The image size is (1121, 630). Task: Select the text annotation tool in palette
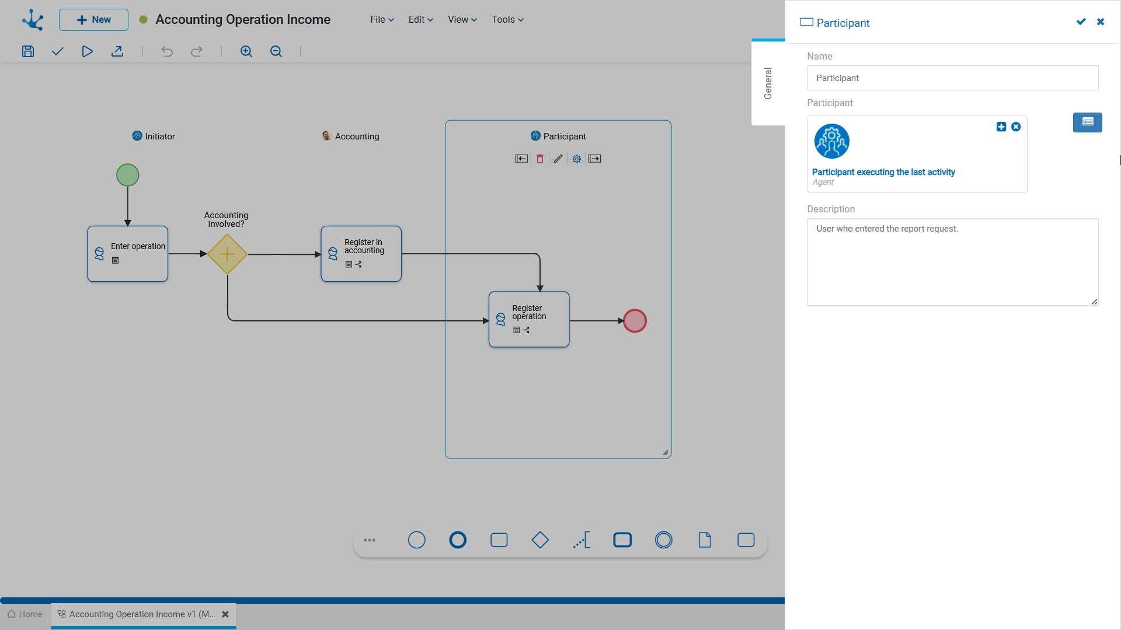[582, 540]
